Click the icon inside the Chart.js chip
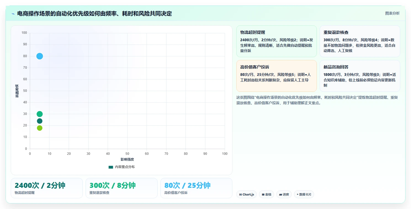Image resolution: width=411 pixels, height=209 pixels. (240, 194)
